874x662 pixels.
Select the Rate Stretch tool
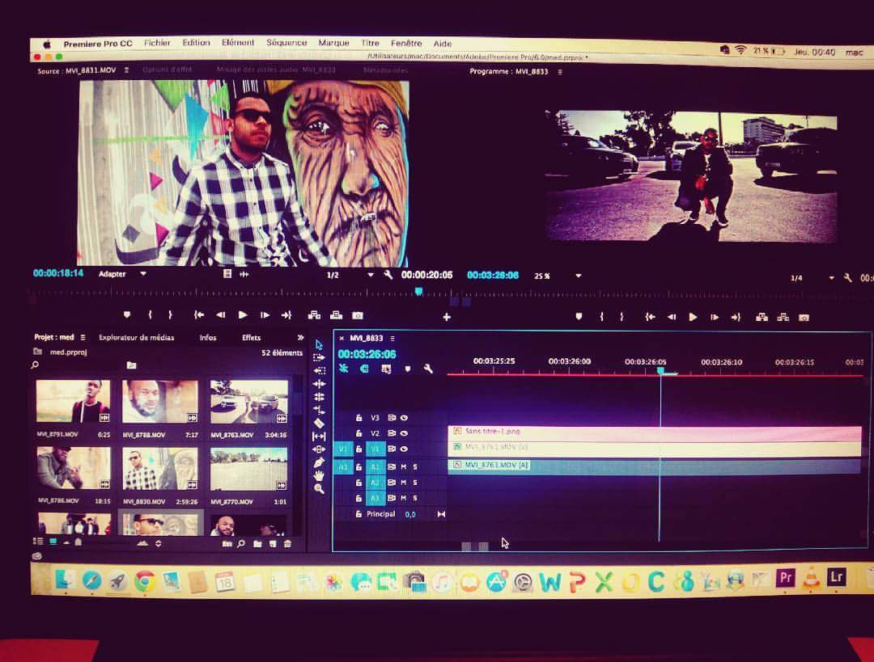click(x=319, y=410)
